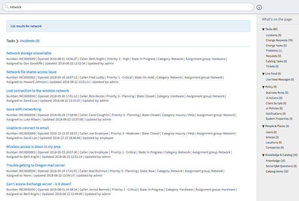Collapse the Policy (8) section
This screenshot has height=201, width=299.
tap(263, 87)
